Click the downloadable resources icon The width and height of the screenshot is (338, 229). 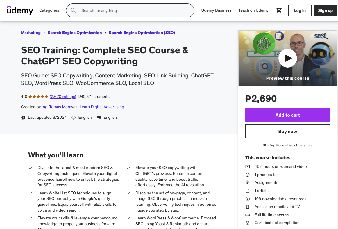[248, 199]
